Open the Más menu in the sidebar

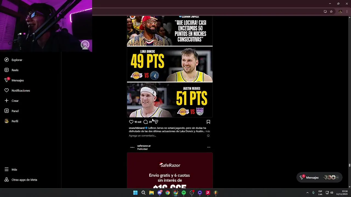point(11,170)
